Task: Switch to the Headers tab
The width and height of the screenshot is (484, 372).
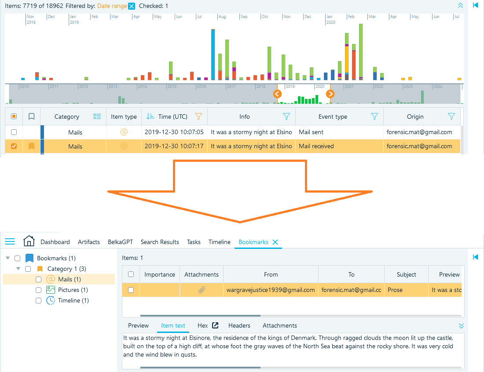Action: (239, 326)
